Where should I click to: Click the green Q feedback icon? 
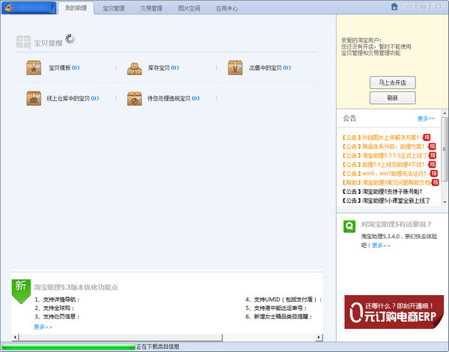click(349, 225)
